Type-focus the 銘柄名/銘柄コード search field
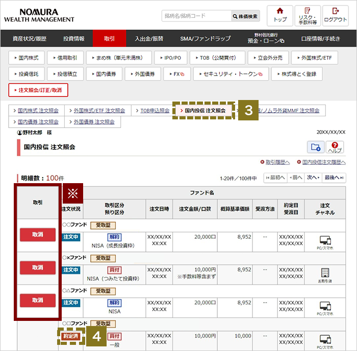357x351 pixels. click(196, 16)
